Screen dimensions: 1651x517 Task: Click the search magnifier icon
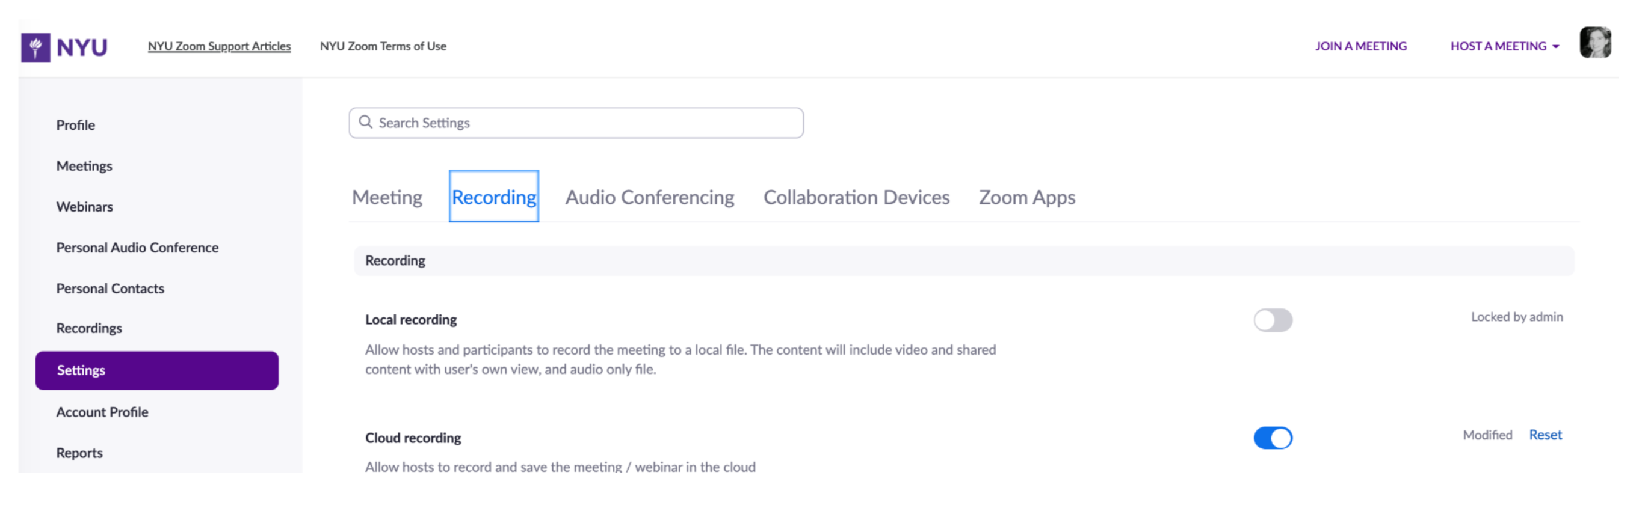pyautogui.click(x=365, y=121)
